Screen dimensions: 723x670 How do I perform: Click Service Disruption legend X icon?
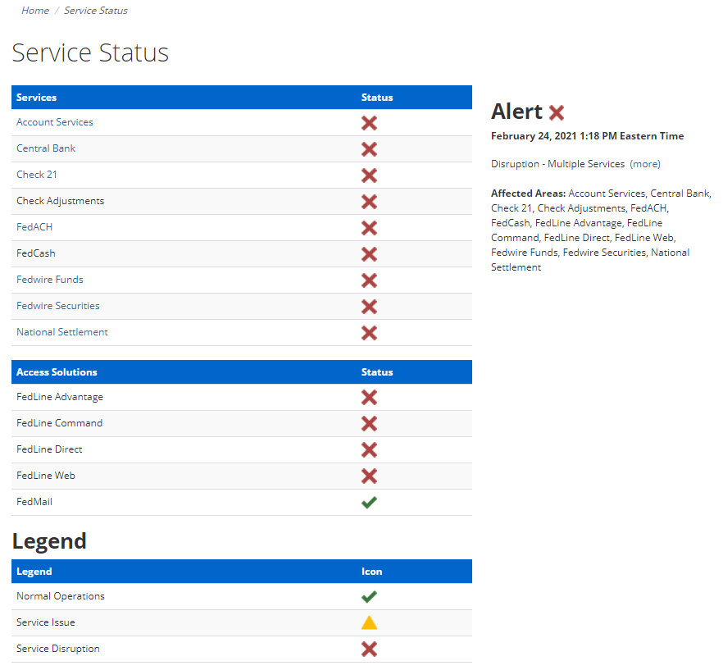point(370,649)
